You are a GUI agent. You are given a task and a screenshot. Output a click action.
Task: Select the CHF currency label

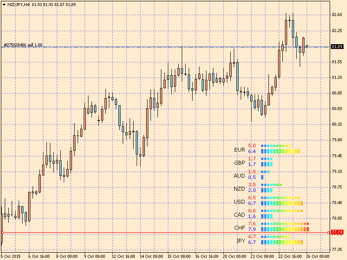click(240, 228)
